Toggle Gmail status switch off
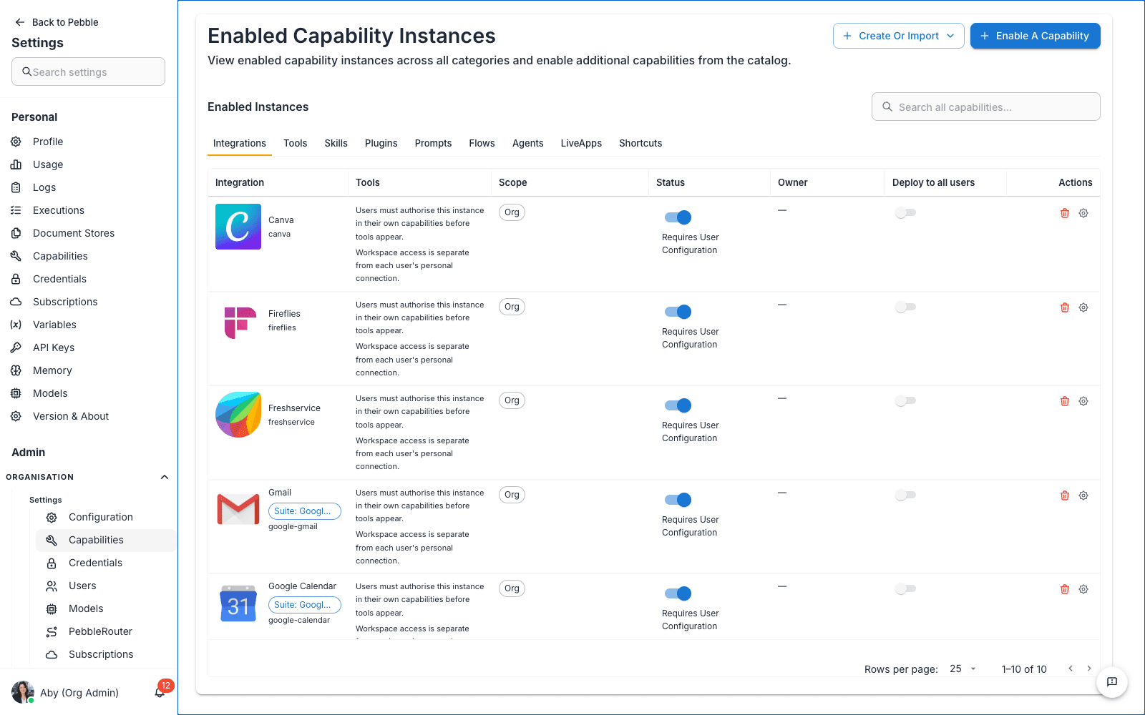Screen dimensions: 1145x715 click(x=678, y=500)
